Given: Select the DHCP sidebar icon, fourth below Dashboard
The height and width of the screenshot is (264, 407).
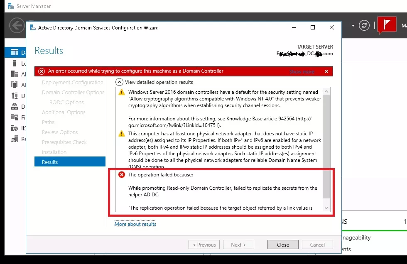Looking at the screenshot, I should [15, 96].
